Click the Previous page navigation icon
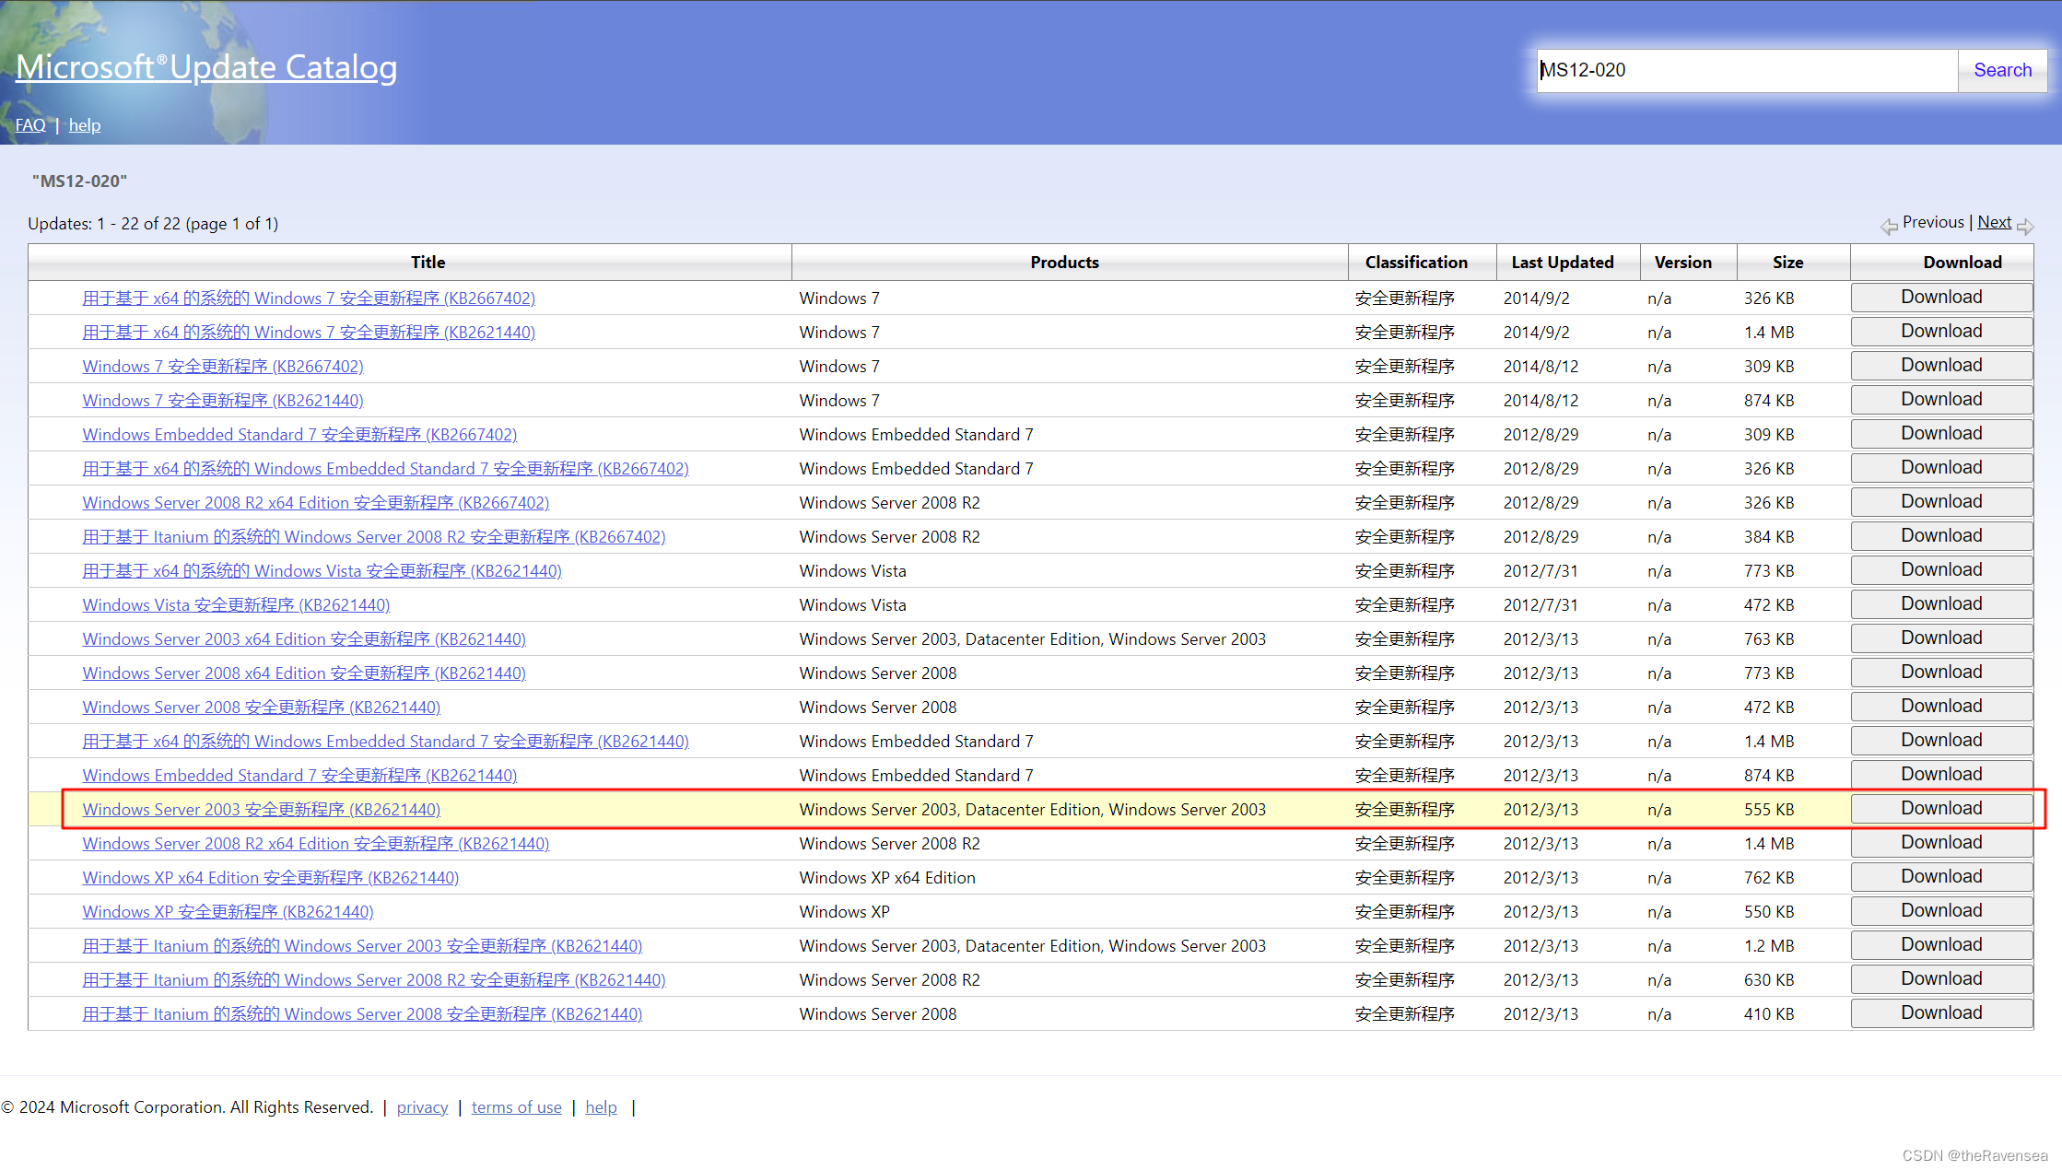 tap(1889, 225)
